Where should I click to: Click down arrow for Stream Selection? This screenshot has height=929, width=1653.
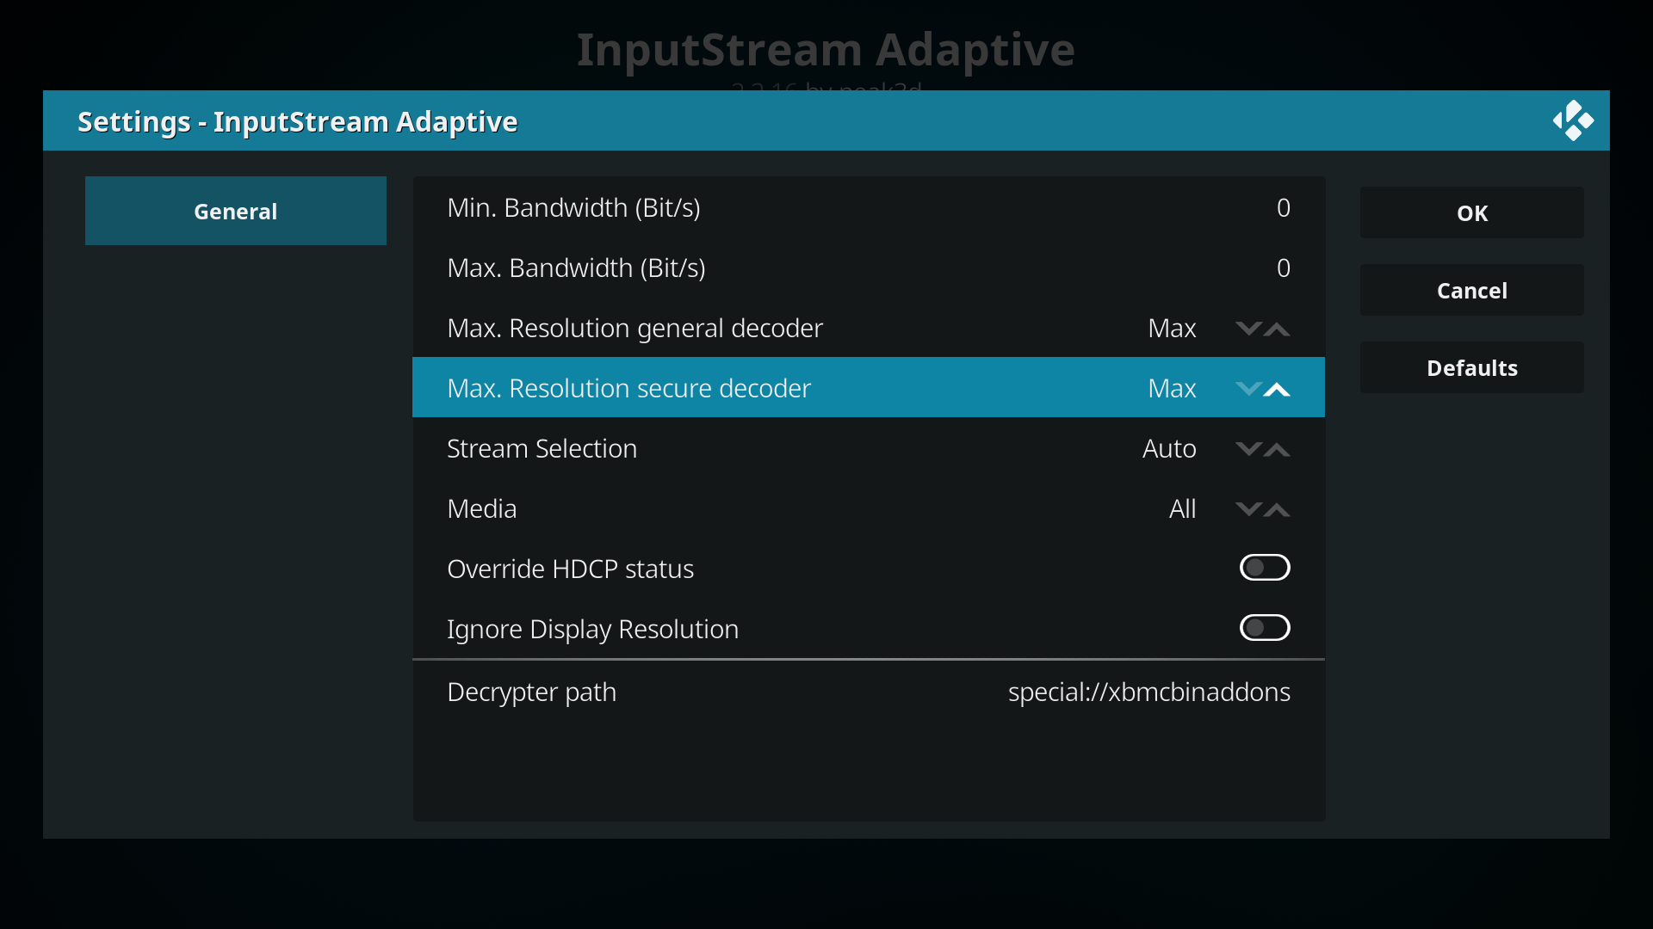pyautogui.click(x=1248, y=449)
